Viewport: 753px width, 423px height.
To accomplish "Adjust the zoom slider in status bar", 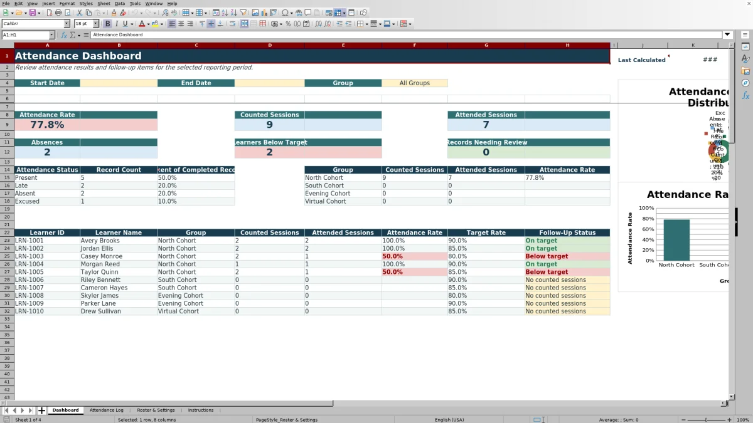I will [706, 420].
